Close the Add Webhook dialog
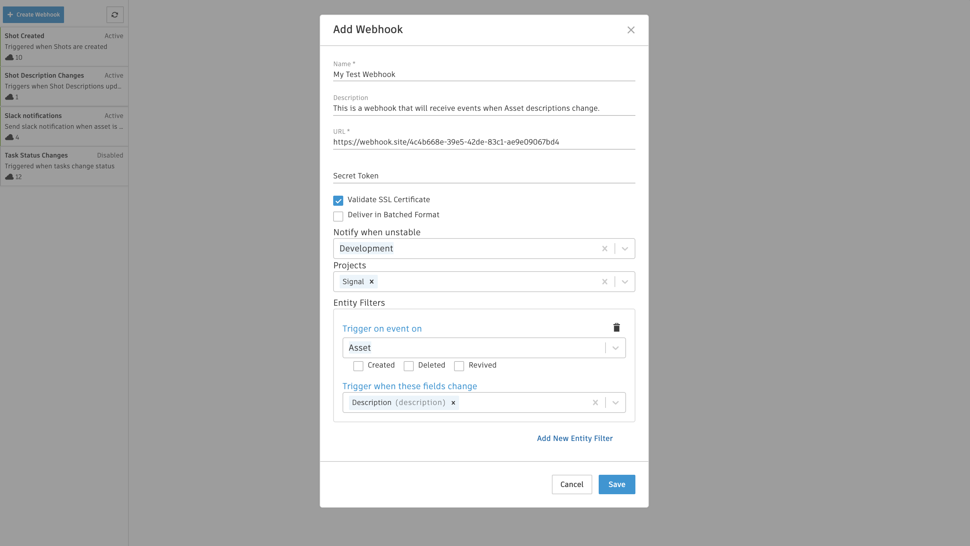Viewport: 970px width, 546px height. click(631, 30)
